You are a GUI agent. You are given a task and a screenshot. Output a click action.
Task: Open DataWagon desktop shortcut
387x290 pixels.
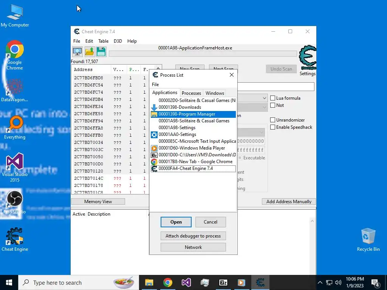tap(15, 90)
